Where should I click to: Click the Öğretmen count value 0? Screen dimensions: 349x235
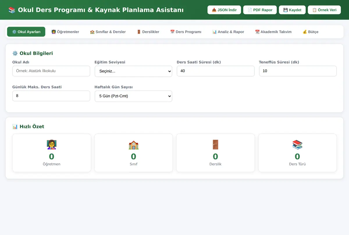point(51,157)
